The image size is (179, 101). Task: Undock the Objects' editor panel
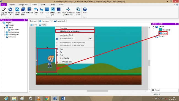(x=175, y=24)
